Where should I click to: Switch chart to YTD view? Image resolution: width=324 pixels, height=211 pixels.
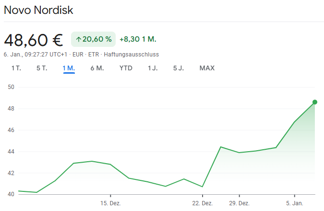[x=126, y=68]
